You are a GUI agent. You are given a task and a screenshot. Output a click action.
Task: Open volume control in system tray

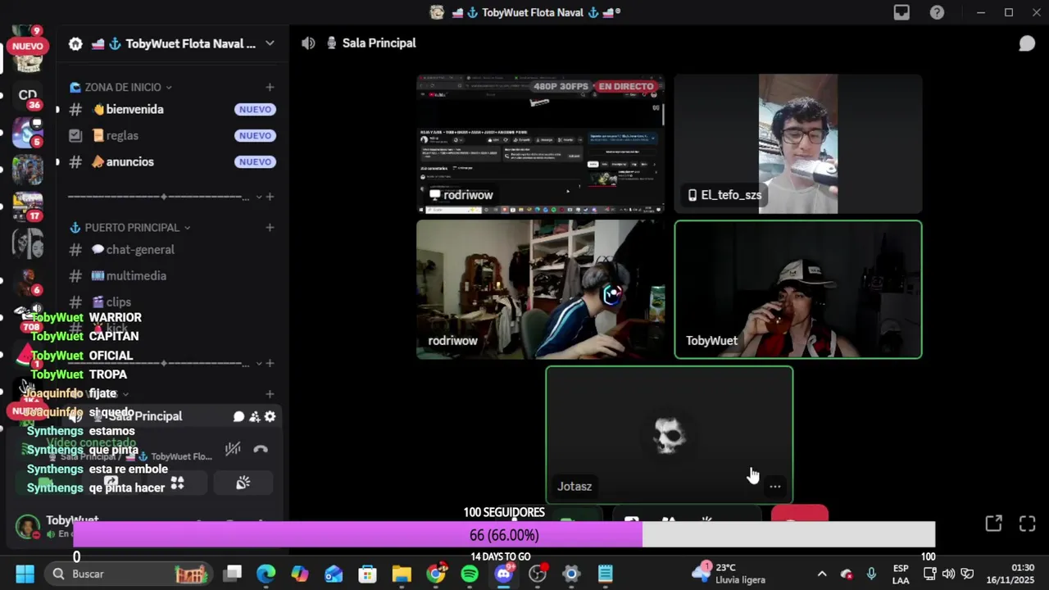[x=948, y=574]
